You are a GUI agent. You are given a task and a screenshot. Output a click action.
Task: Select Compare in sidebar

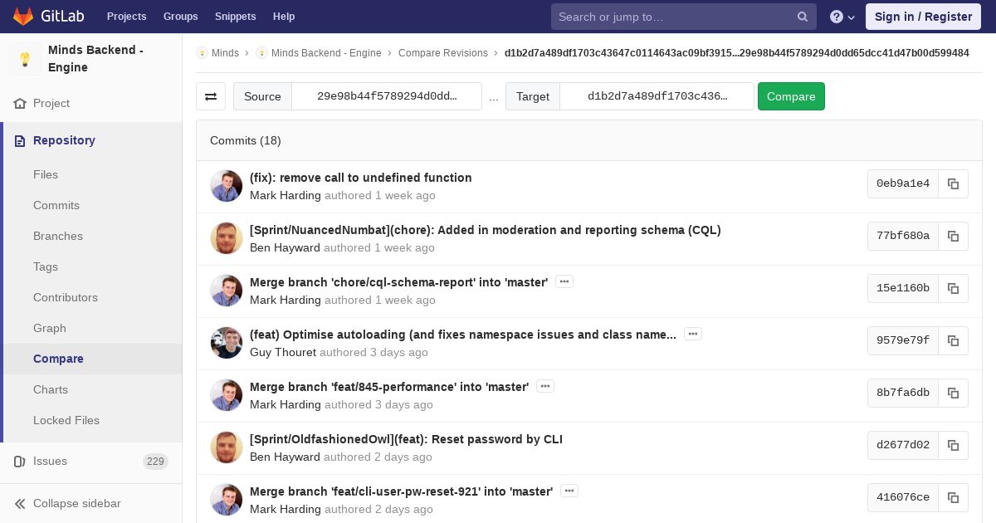point(58,359)
